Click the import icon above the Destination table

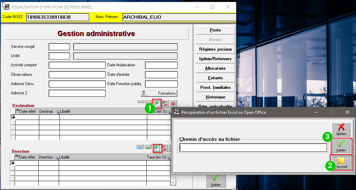tap(157, 103)
